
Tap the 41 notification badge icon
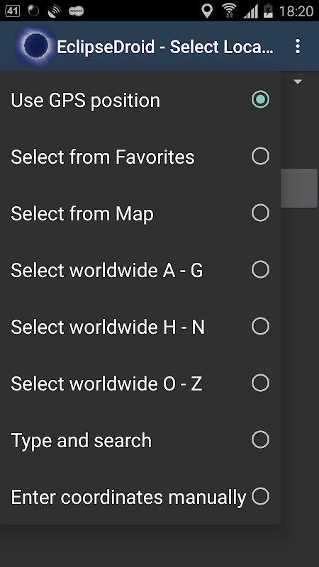[12, 11]
